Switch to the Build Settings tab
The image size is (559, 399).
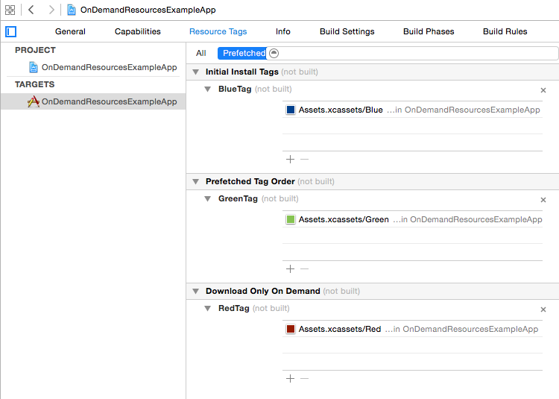[x=347, y=32]
